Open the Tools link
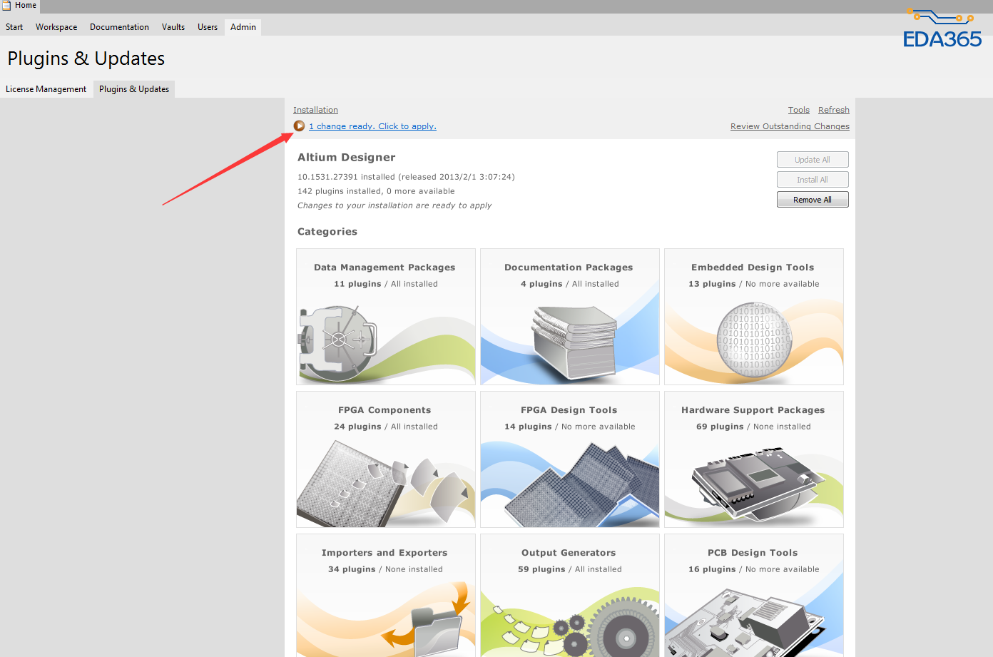Image resolution: width=993 pixels, height=657 pixels. (x=799, y=110)
